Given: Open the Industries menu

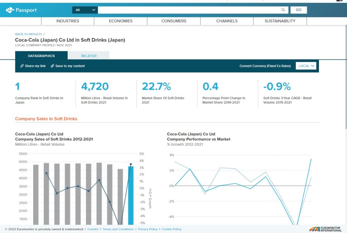Looking at the screenshot, I should [67, 21].
